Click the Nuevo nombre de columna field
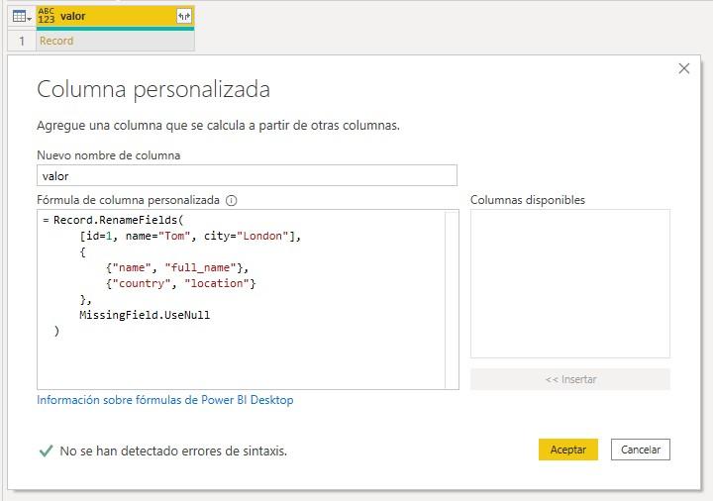This screenshot has height=501, width=713. (x=247, y=175)
